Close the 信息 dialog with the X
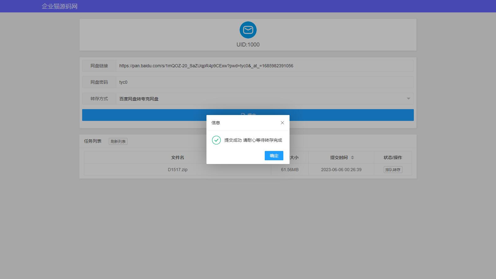The width and height of the screenshot is (496, 279). point(282,123)
